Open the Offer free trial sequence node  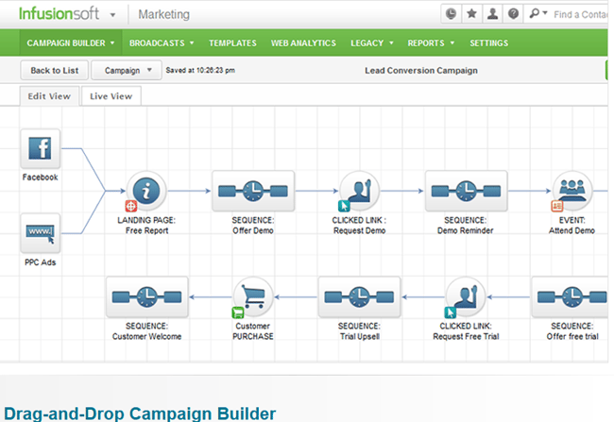[x=571, y=297]
